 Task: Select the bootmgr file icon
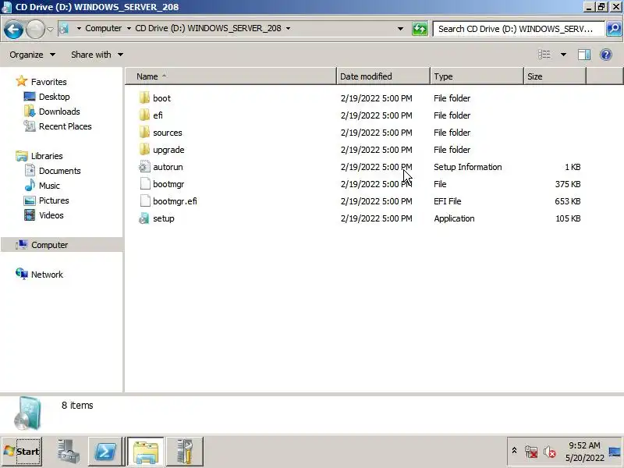click(x=145, y=184)
